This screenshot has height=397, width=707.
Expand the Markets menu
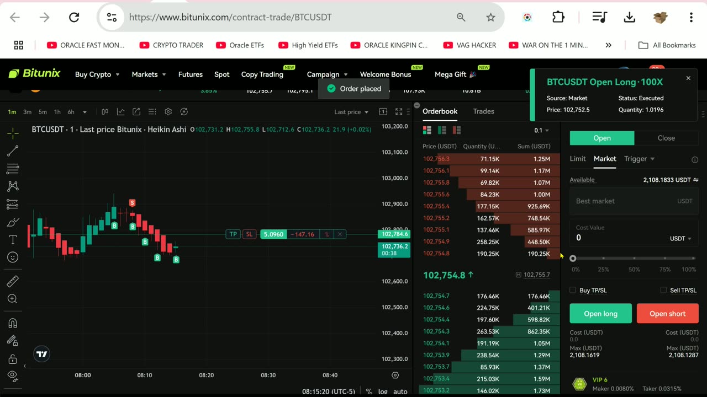pos(149,74)
